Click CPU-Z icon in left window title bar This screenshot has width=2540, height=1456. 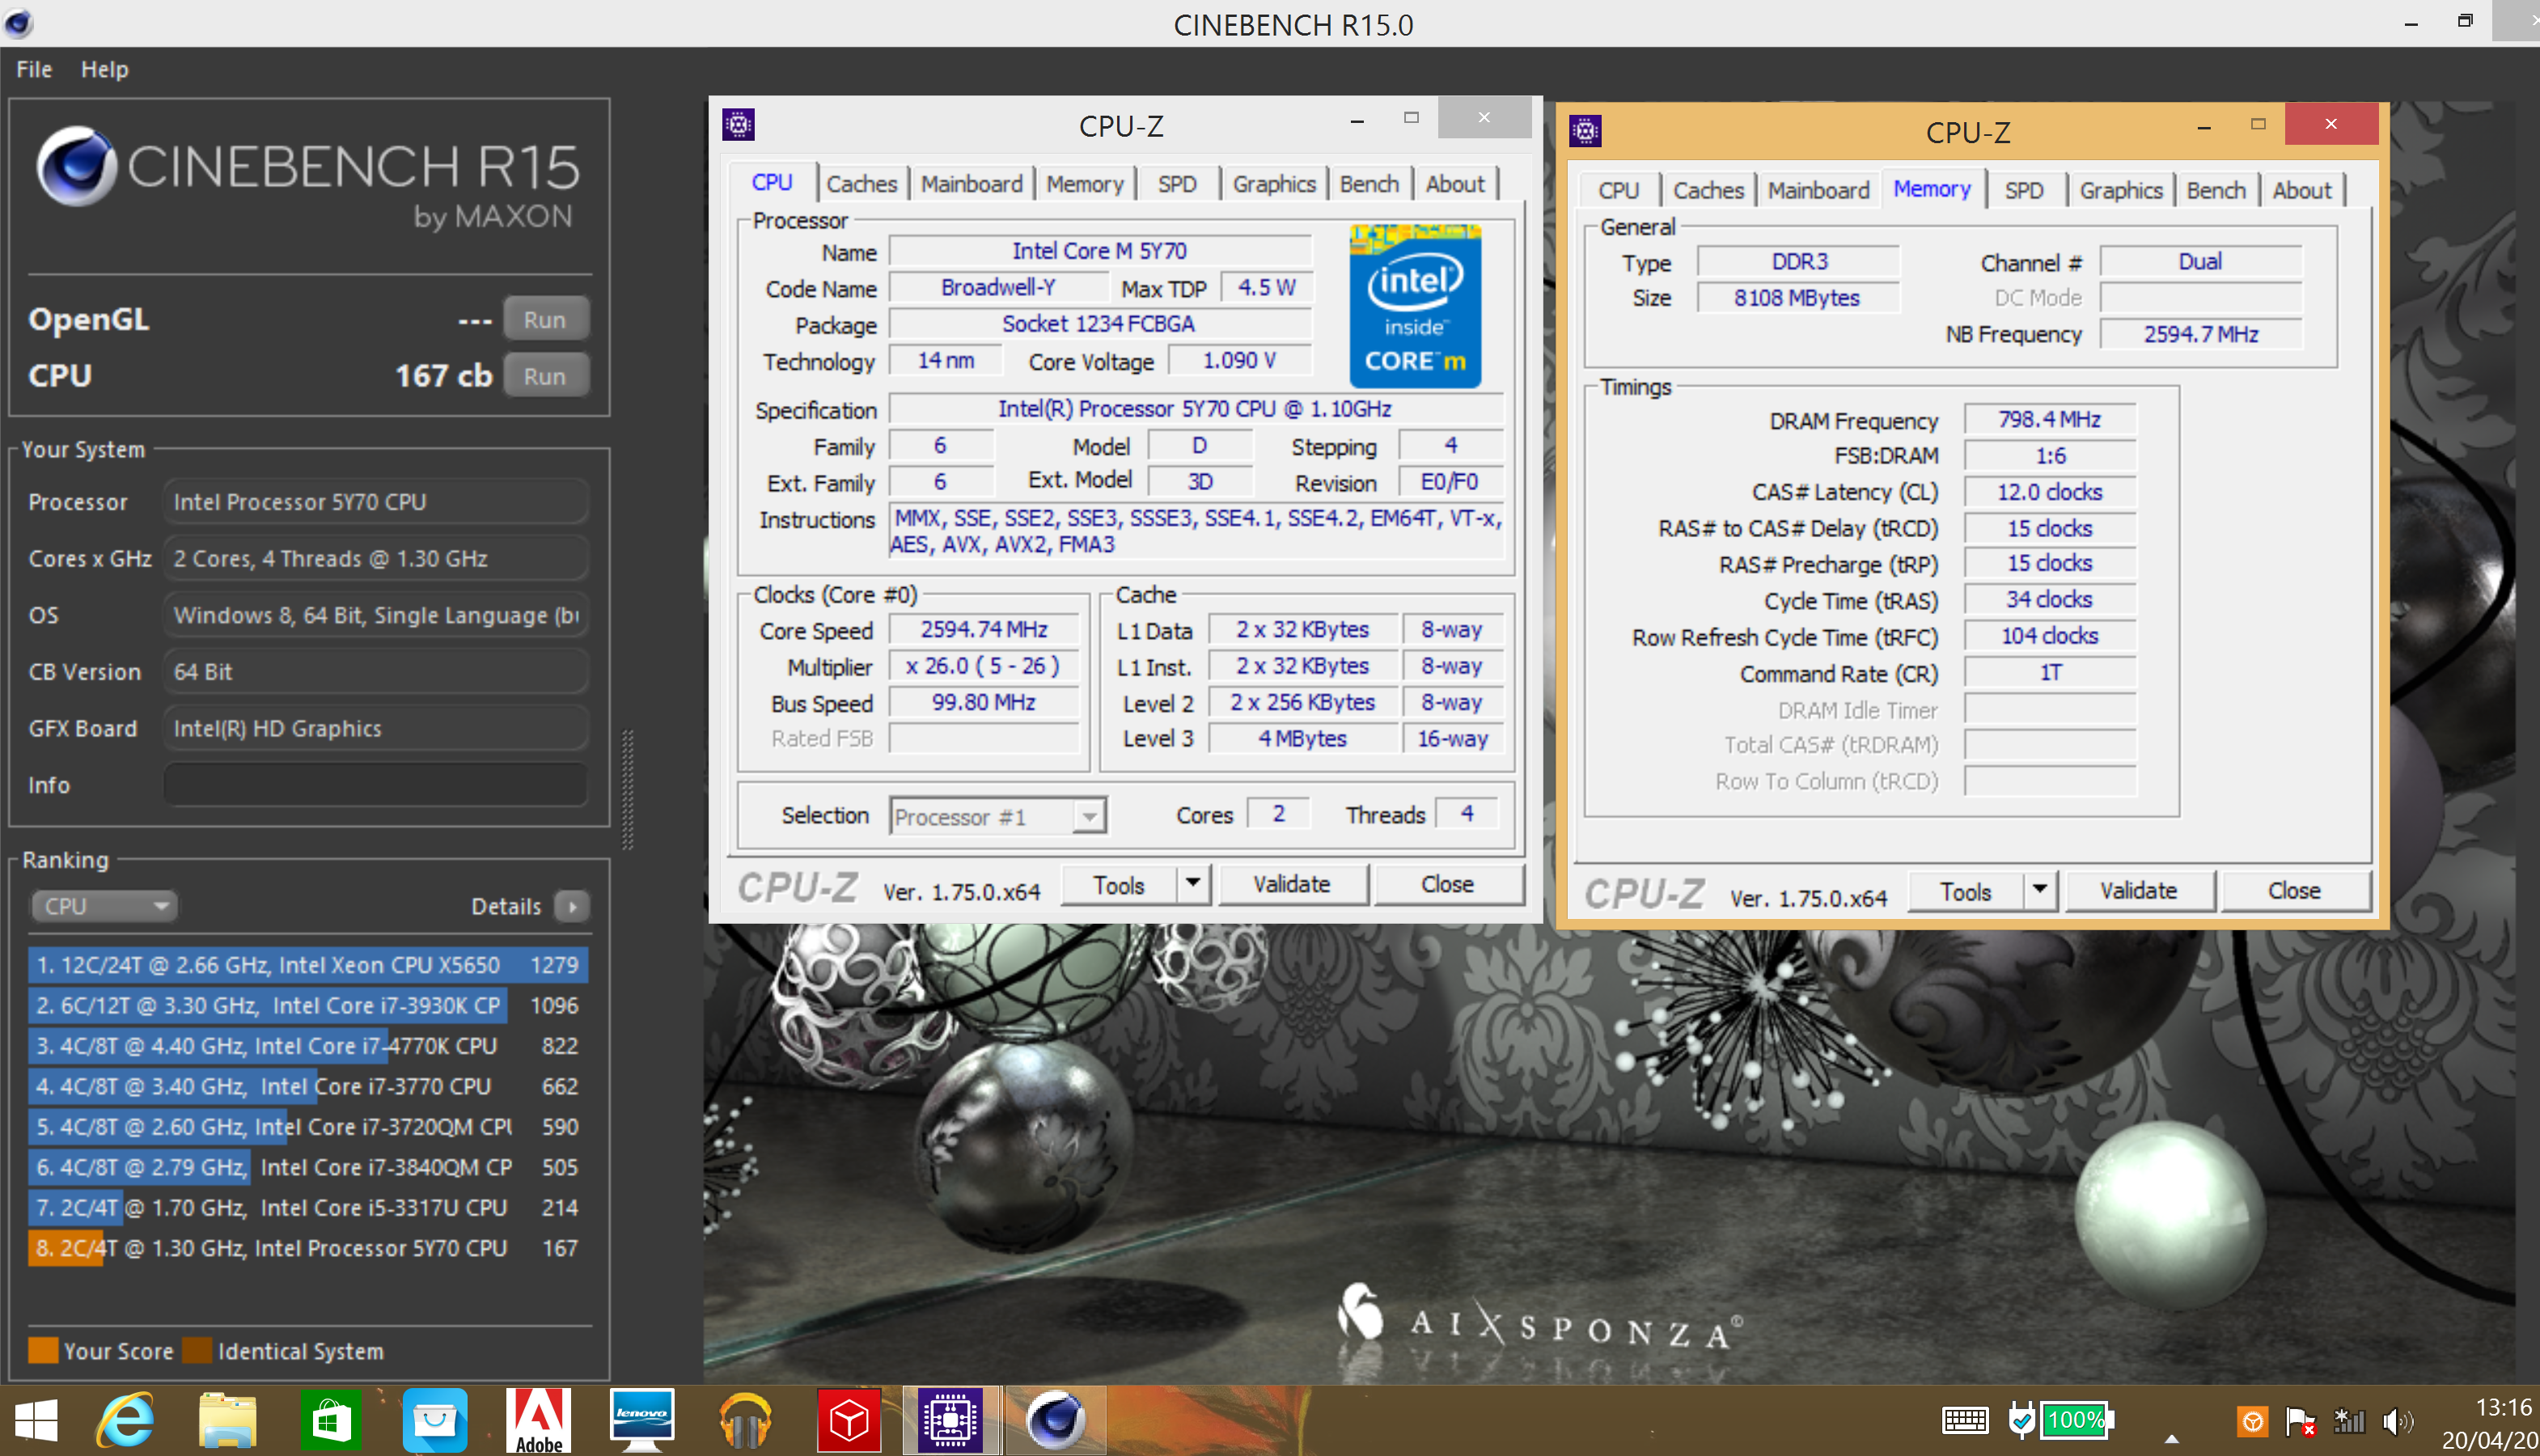click(x=738, y=125)
